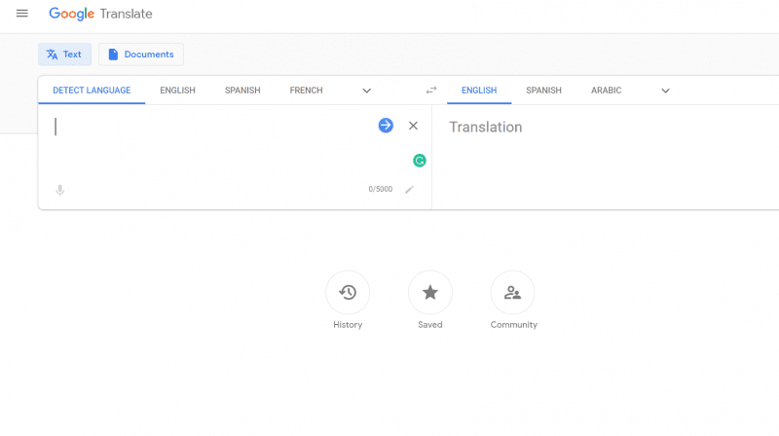The height and width of the screenshot is (436, 779).
Task: Open the Community contributions icon
Action: coord(513,293)
